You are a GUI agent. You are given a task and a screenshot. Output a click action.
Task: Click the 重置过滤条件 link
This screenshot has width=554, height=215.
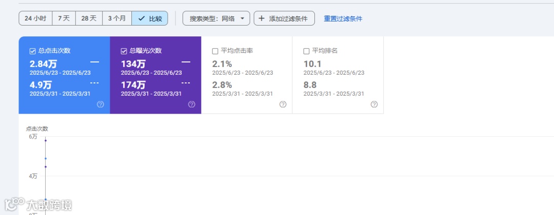coord(343,18)
